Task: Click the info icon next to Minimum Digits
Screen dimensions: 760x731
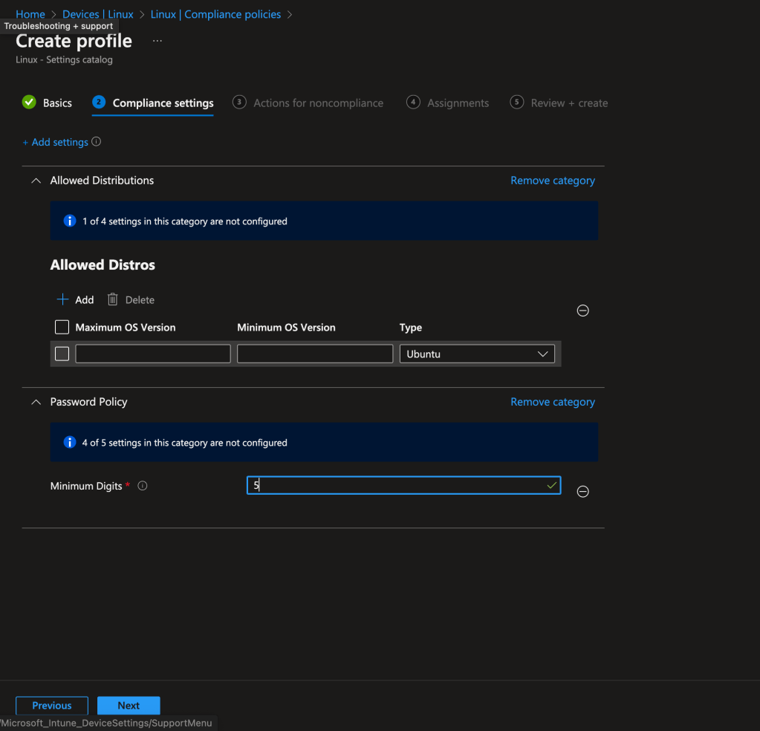Action: click(143, 486)
